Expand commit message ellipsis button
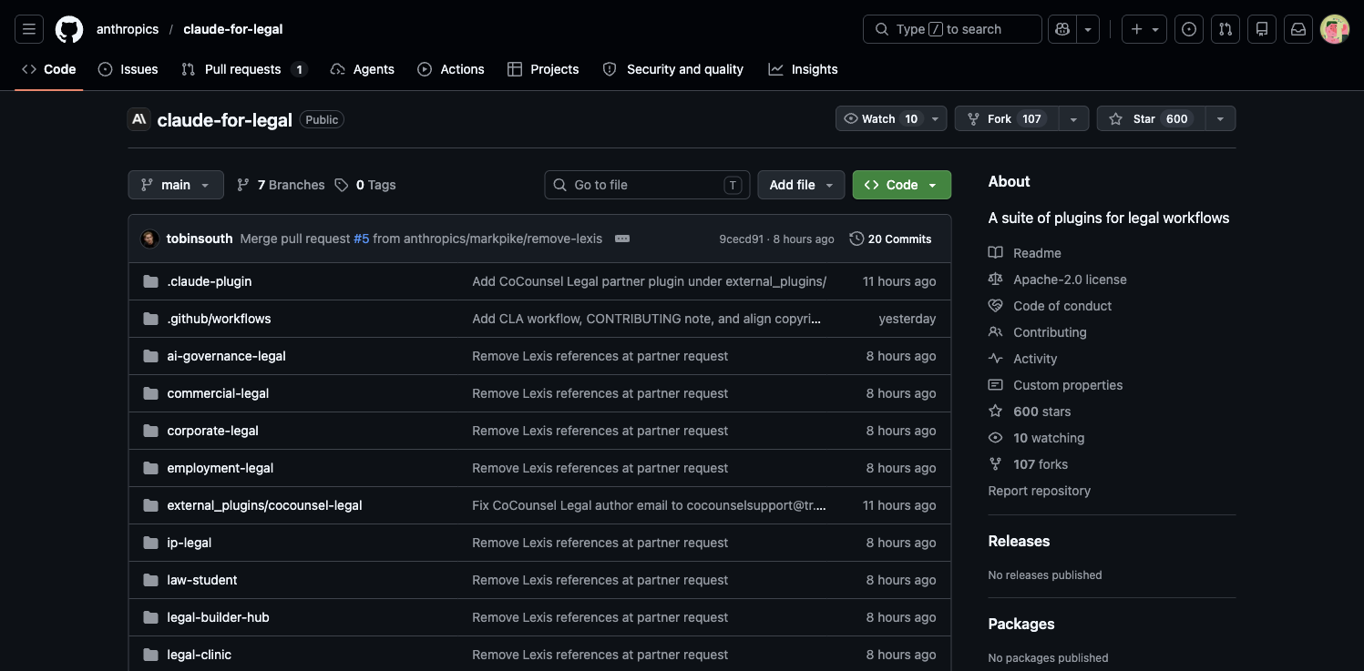Viewport: 1364px width, 671px height. [622, 239]
